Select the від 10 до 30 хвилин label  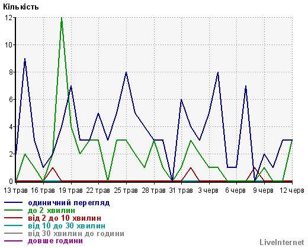[x=66, y=225]
